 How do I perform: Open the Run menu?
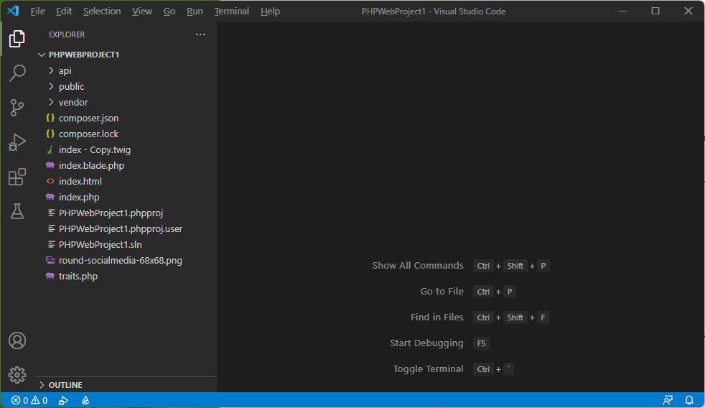point(195,11)
